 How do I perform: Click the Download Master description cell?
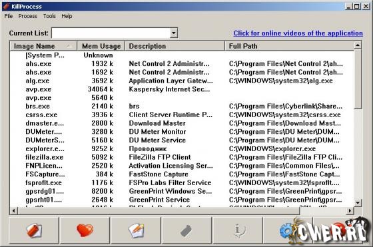point(157,123)
